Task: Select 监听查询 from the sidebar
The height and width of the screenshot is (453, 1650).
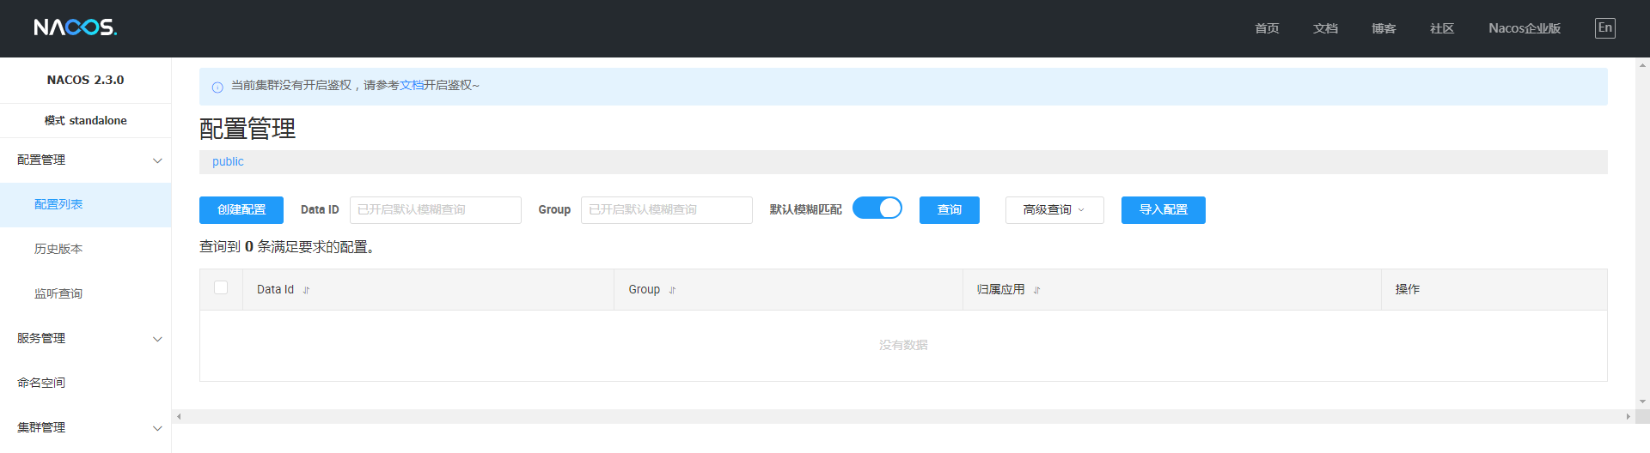Action: click(x=58, y=293)
